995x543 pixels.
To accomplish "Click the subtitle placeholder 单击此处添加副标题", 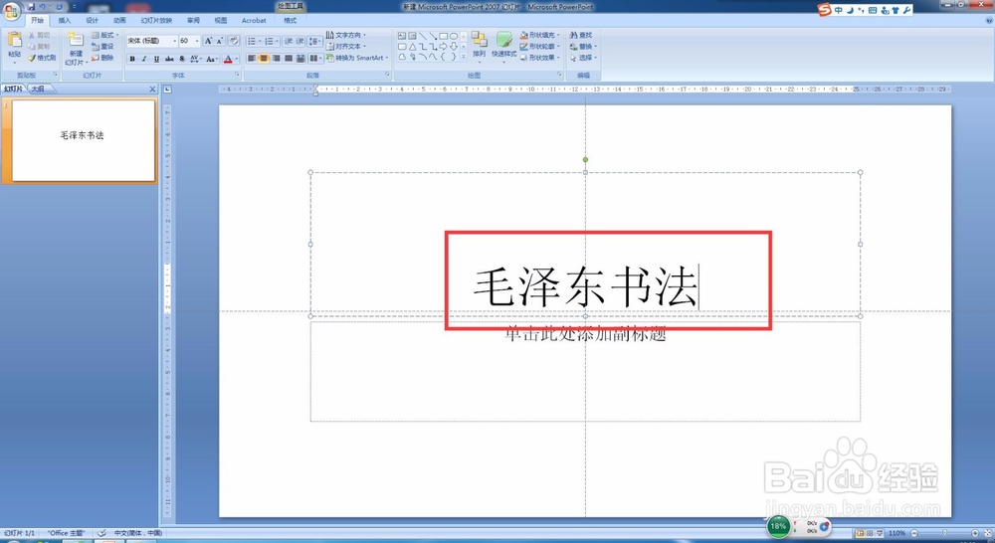I will pos(585,334).
